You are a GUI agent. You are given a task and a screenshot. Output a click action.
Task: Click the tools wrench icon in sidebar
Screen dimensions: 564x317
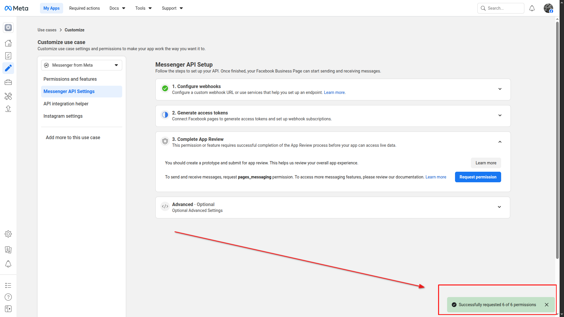click(8, 96)
